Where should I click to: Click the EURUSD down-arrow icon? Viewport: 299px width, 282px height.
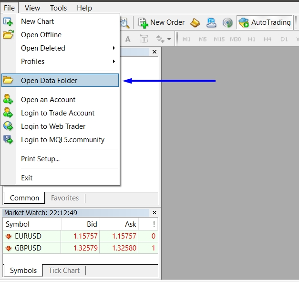pos(9,236)
